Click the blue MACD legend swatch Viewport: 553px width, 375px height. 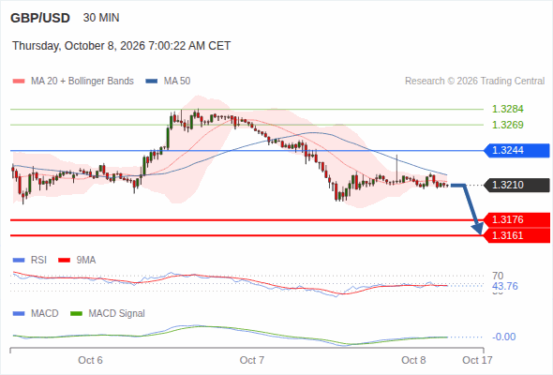(19, 314)
